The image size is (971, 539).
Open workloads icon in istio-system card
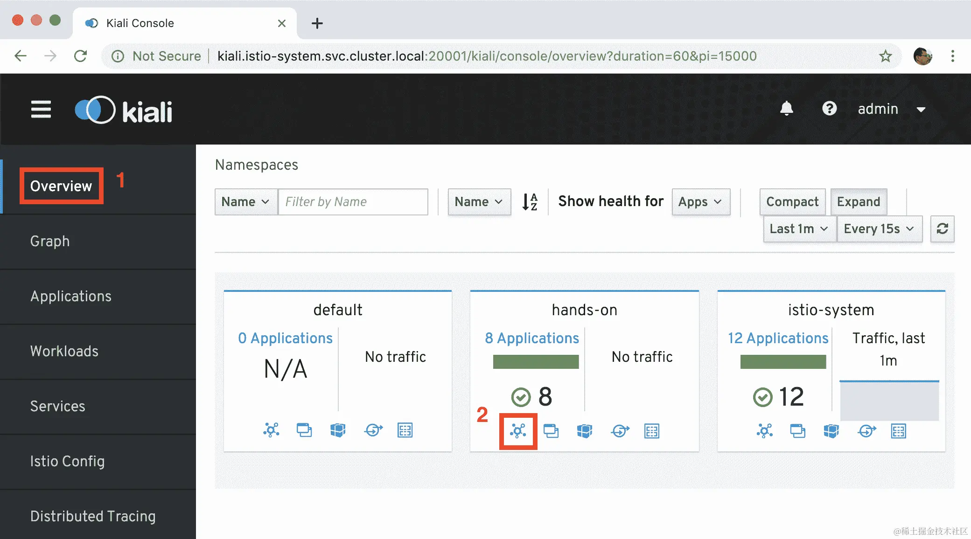point(831,431)
